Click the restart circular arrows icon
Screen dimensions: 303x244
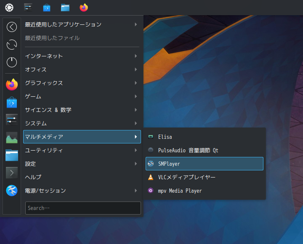(12, 45)
